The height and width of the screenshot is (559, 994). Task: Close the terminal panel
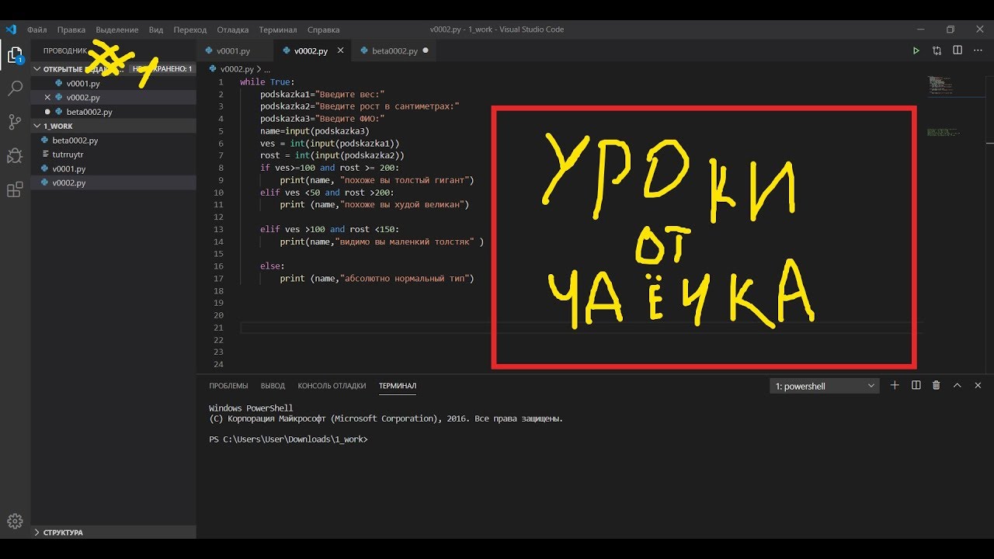[x=978, y=385]
